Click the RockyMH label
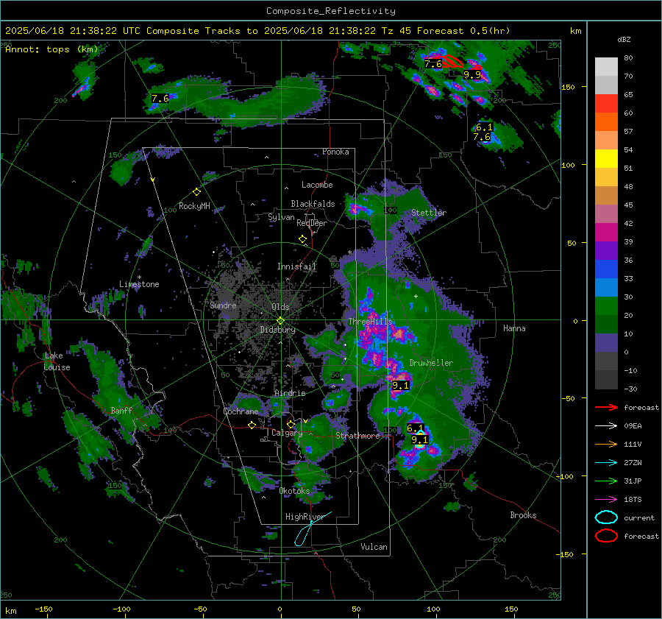The image size is (662, 619). [x=194, y=206]
